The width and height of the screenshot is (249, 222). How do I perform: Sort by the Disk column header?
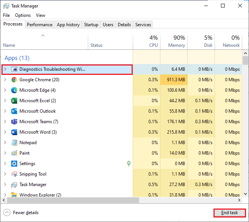(201, 42)
